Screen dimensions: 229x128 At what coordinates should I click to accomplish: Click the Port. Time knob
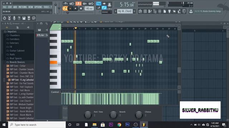[x=88, y=115]
